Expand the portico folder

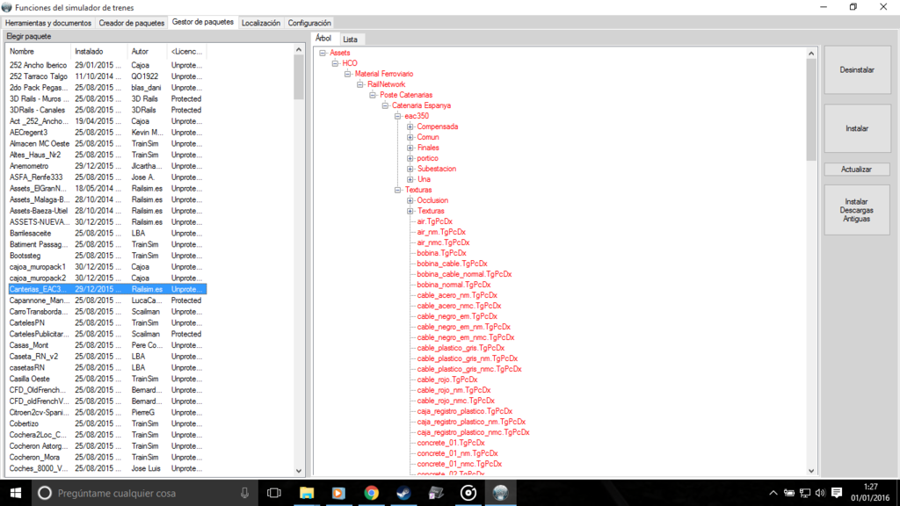[x=410, y=158]
